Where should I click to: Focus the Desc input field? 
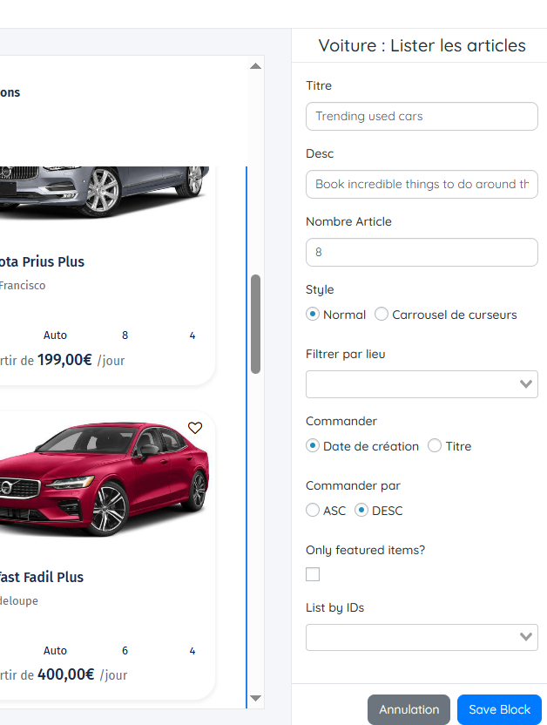coord(422,184)
